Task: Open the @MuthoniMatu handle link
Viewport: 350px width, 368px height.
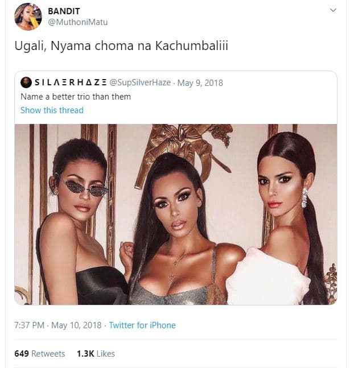Action: [78, 22]
